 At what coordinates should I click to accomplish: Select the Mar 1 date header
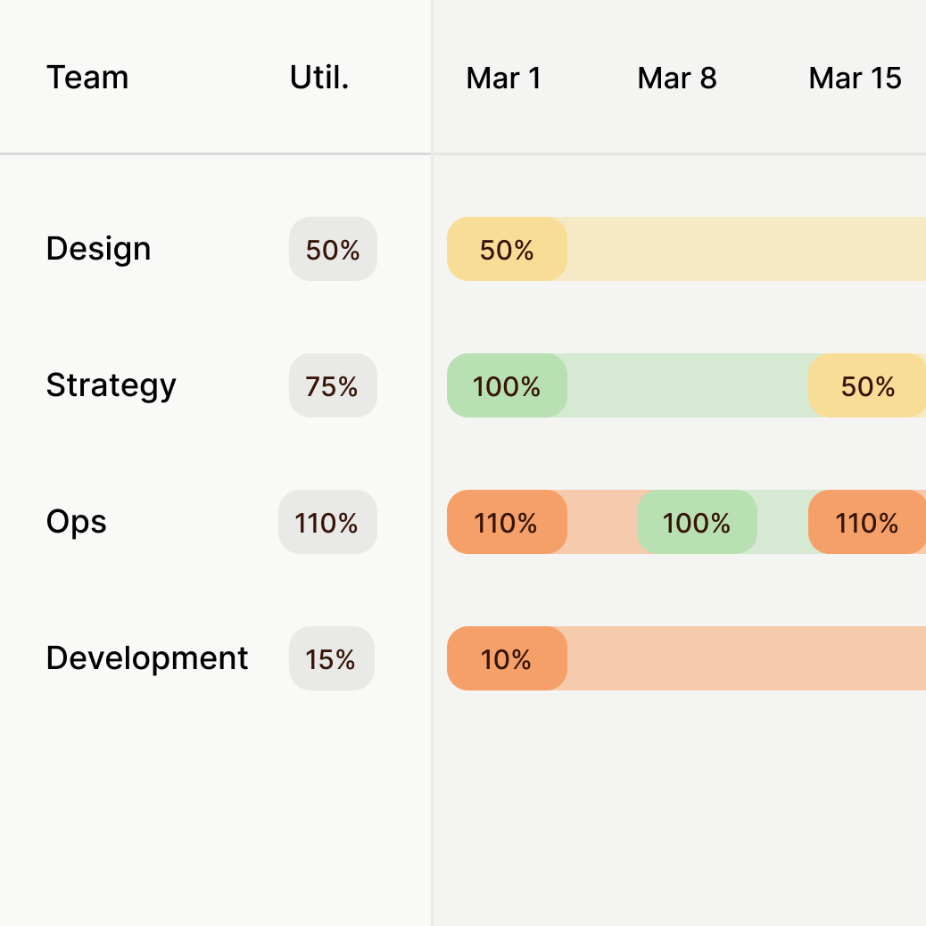coord(504,79)
